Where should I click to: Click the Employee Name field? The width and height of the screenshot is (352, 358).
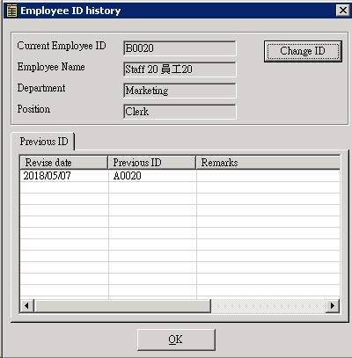180,69
